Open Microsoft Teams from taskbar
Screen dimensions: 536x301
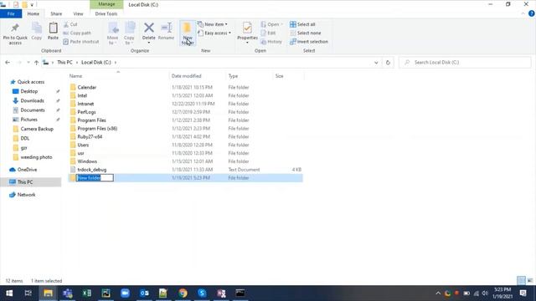pyautogui.click(x=68, y=293)
